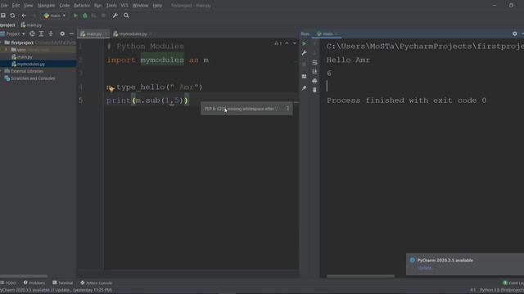Viewport: 524px width, 294px height.
Task: Open Search Everywhere magnifier icon
Action: pos(126,16)
